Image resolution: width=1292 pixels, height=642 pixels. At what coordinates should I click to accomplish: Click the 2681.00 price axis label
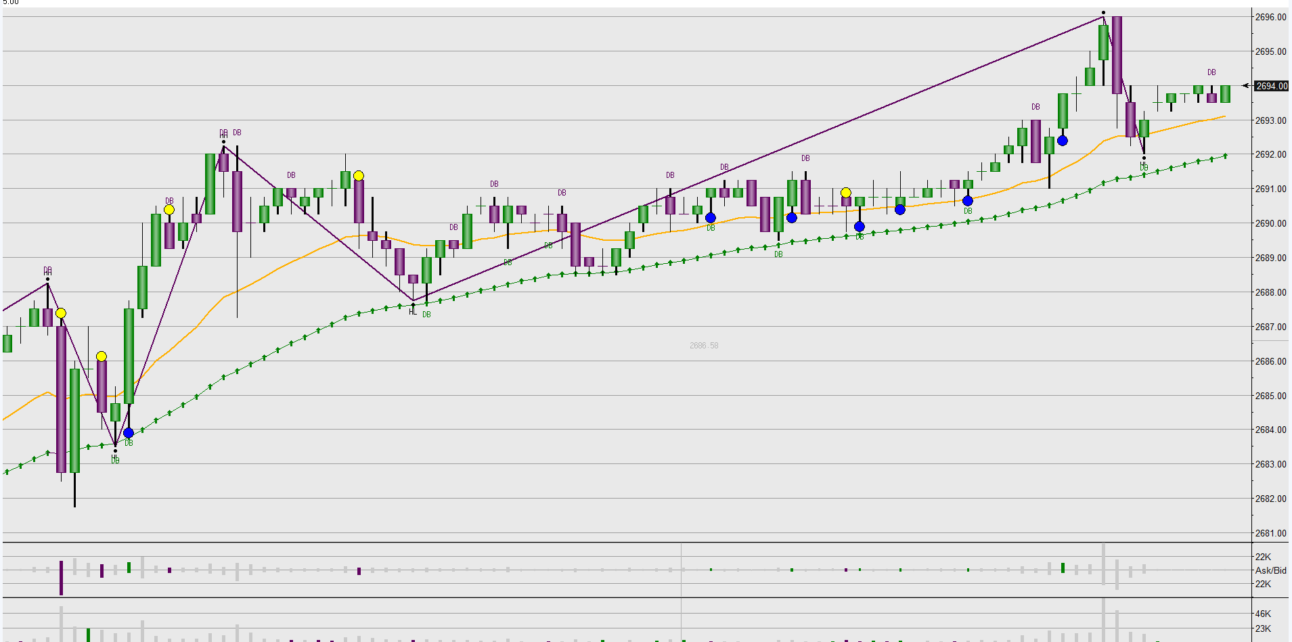point(1270,533)
